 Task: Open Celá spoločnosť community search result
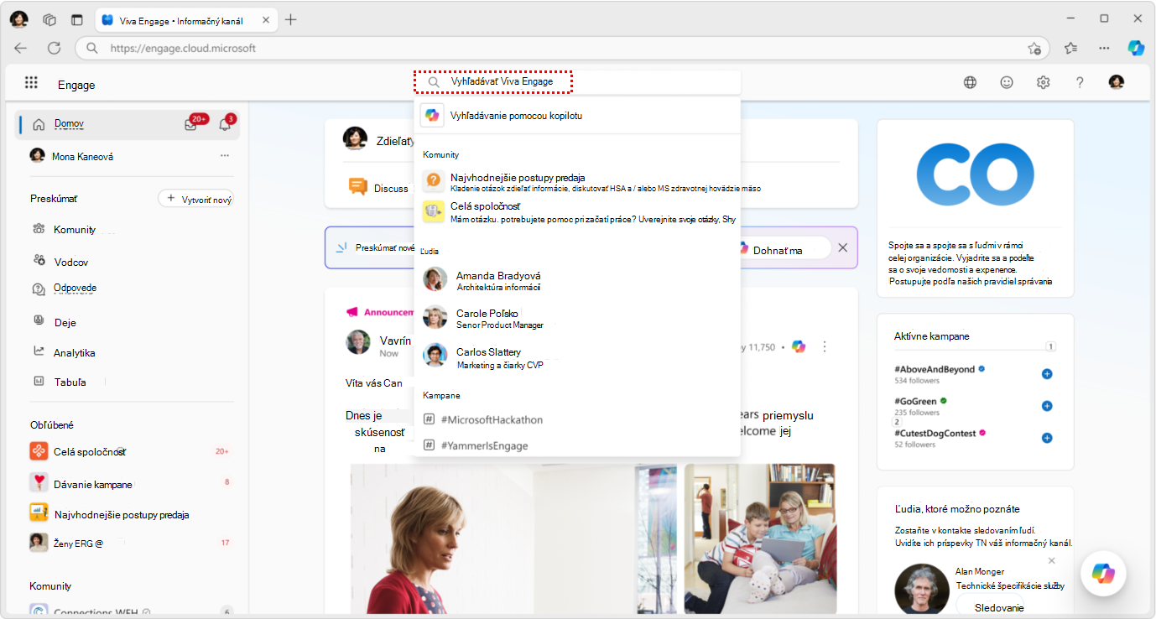point(577,211)
